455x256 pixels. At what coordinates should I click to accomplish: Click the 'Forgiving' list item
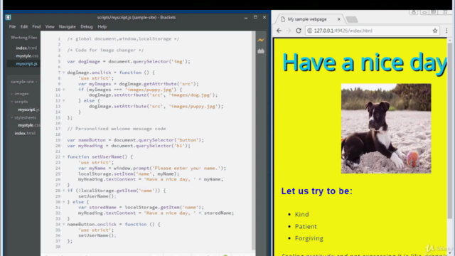coord(309,238)
